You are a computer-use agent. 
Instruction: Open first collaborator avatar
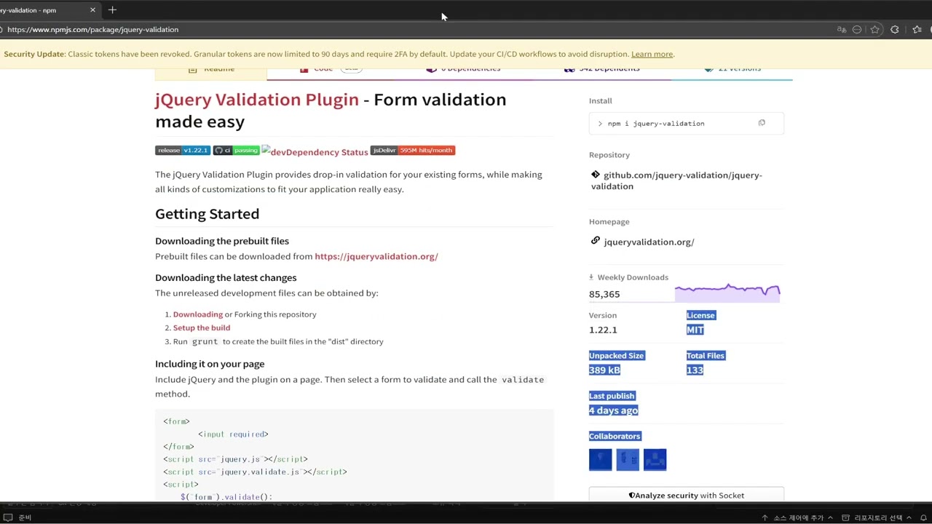click(x=601, y=459)
